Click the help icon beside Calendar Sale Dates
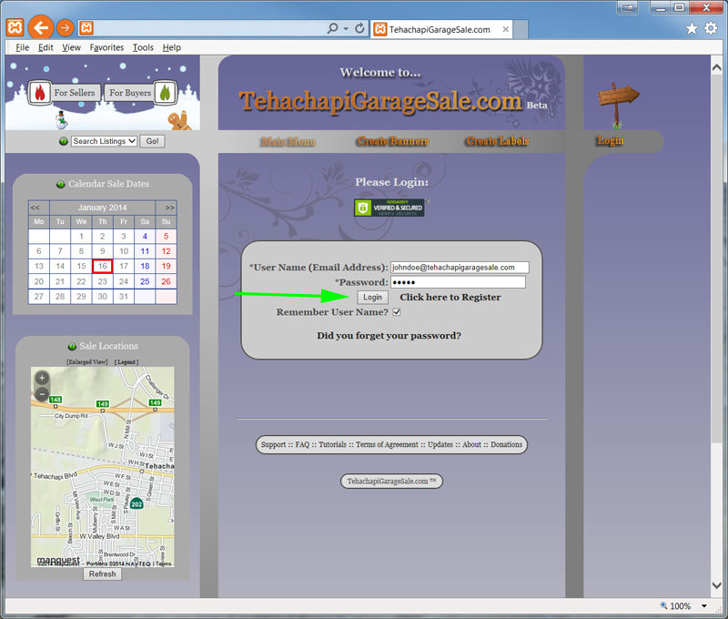The width and height of the screenshot is (728, 619). tap(60, 185)
